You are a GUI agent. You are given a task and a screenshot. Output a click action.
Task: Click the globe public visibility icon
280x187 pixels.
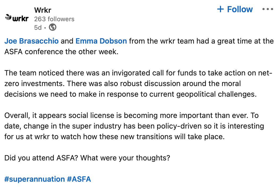point(53,27)
